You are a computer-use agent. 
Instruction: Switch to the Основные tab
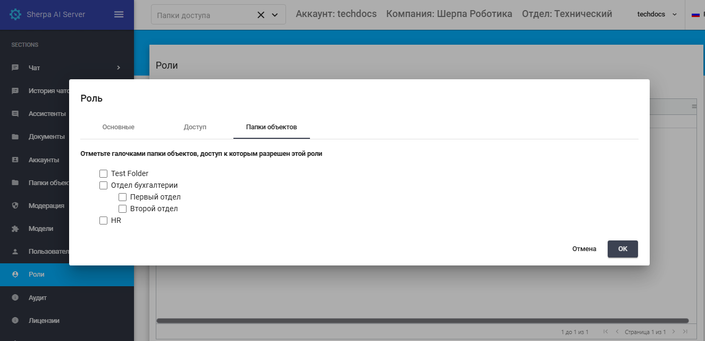pyautogui.click(x=118, y=127)
